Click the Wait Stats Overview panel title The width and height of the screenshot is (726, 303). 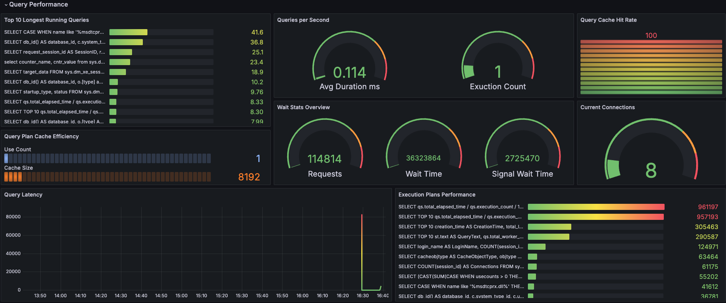coord(303,107)
